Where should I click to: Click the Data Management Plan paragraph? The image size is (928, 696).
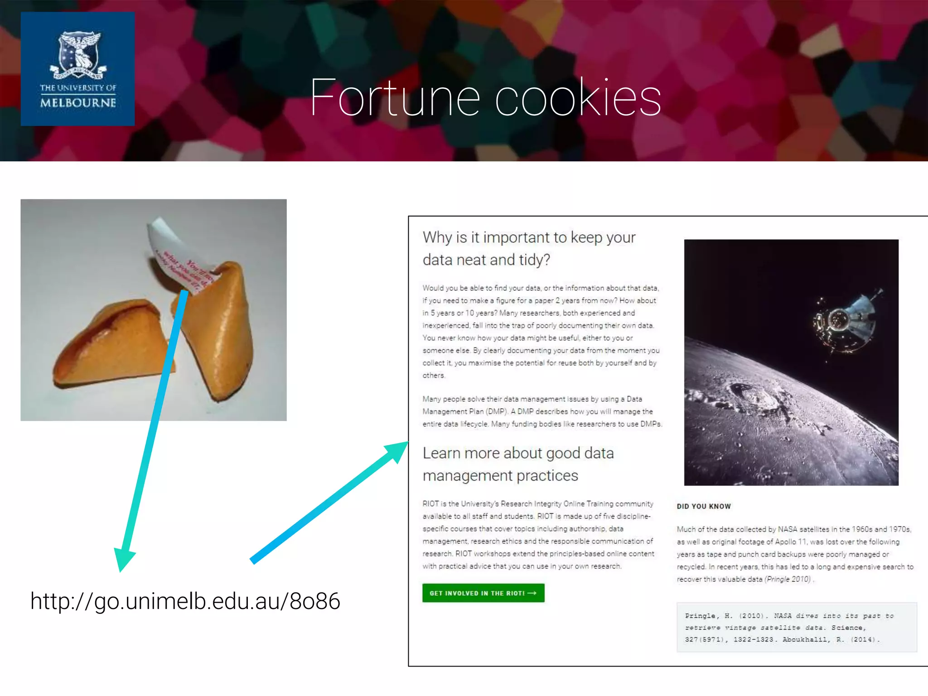pos(542,411)
